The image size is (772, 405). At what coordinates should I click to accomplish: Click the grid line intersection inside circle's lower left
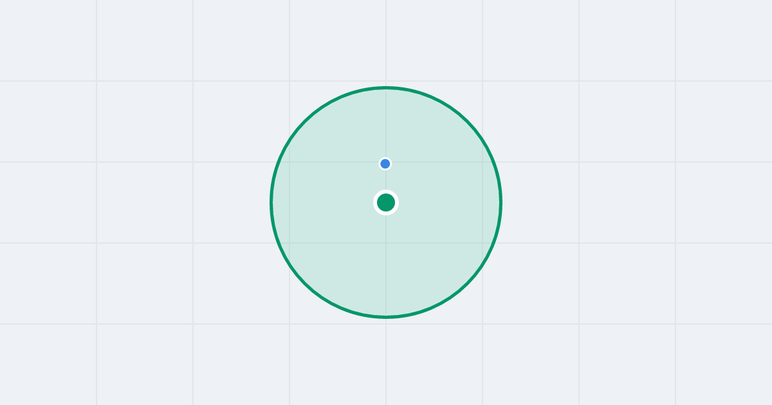289,243
